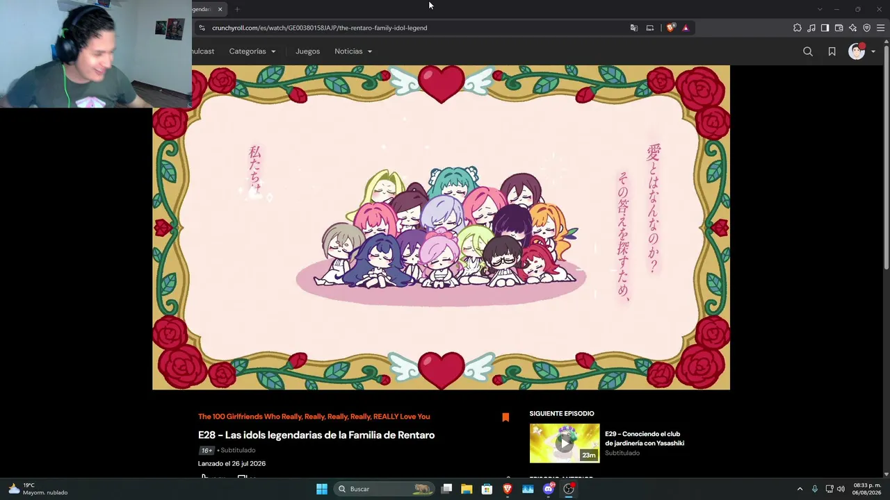Viewport: 890px width, 500px height.
Task: Click the video player to pause playback
Action: [441, 227]
